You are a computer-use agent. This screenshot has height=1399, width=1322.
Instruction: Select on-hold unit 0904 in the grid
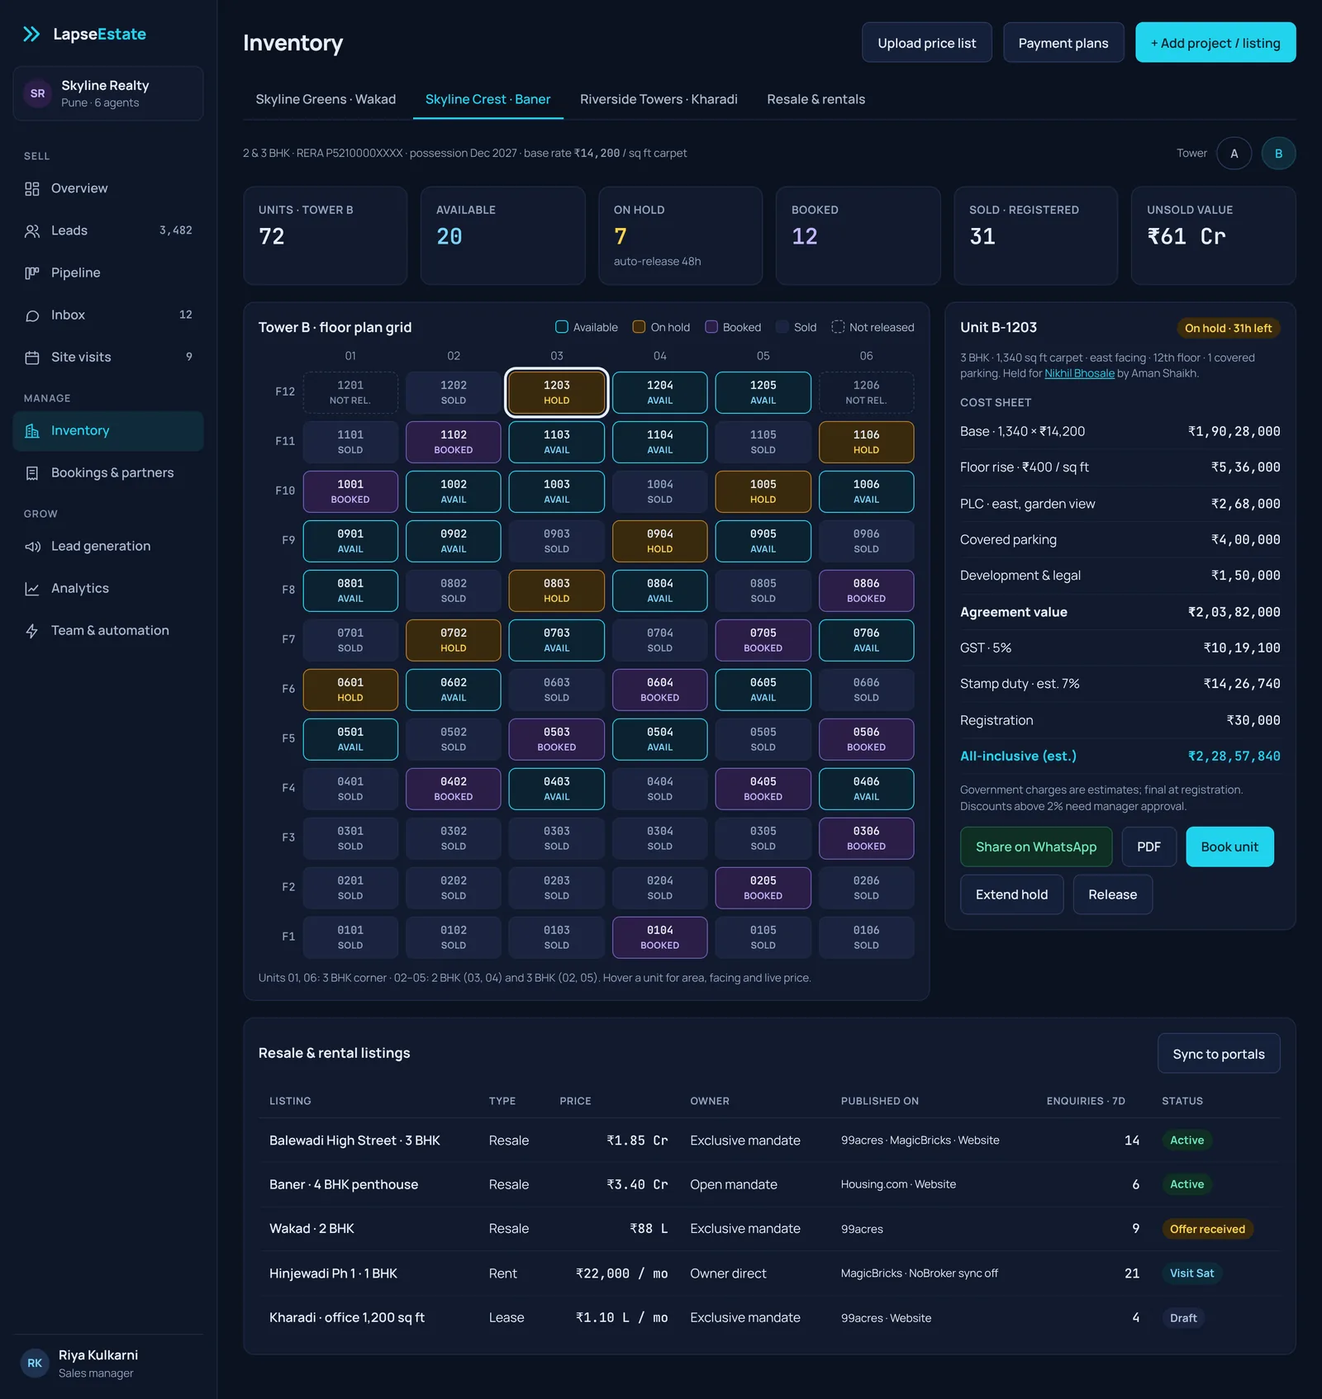(x=659, y=541)
